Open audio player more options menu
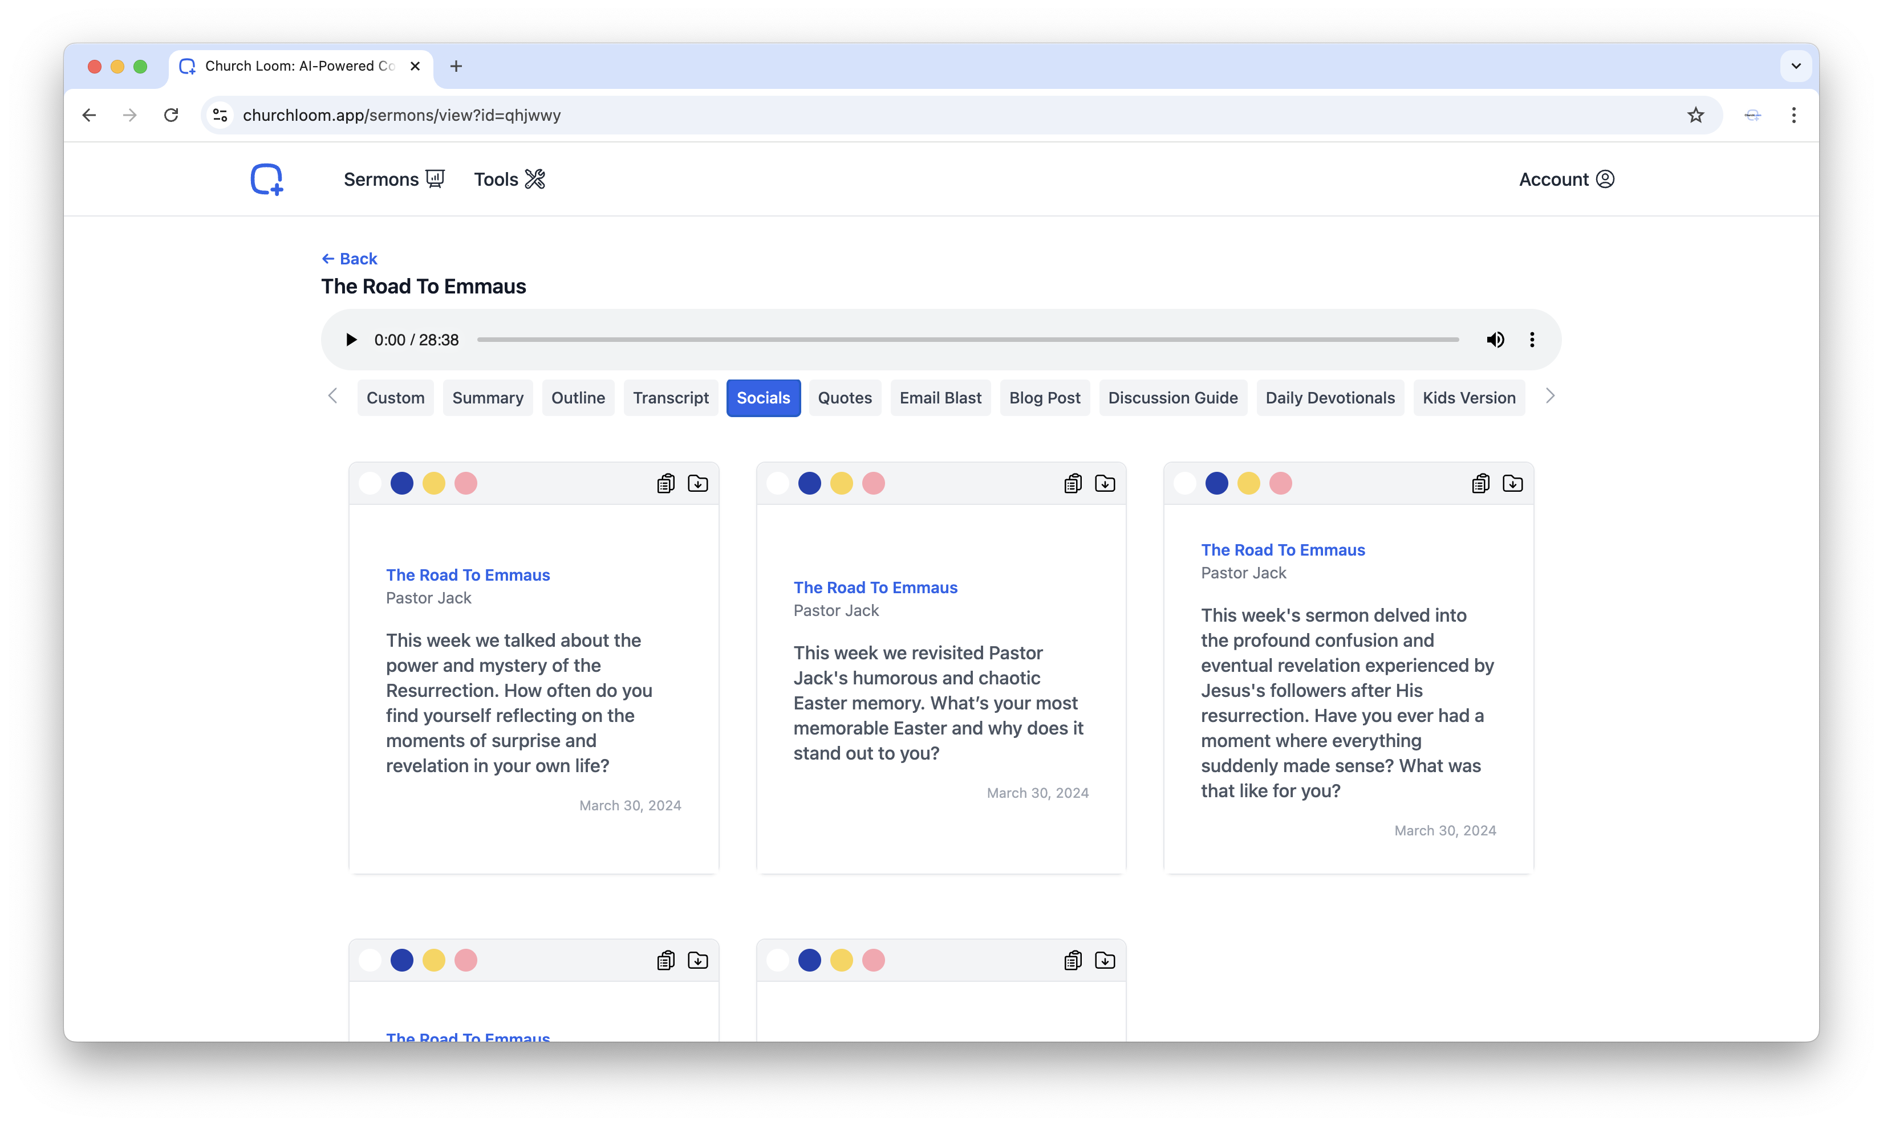This screenshot has height=1126, width=1883. [1532, 340]
